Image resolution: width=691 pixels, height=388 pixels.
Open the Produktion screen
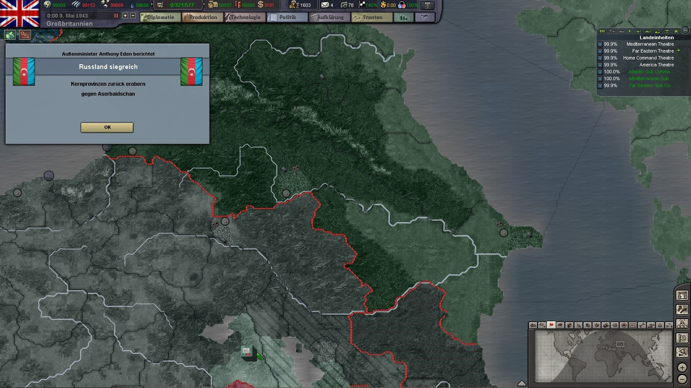click(x=203, y=17)
